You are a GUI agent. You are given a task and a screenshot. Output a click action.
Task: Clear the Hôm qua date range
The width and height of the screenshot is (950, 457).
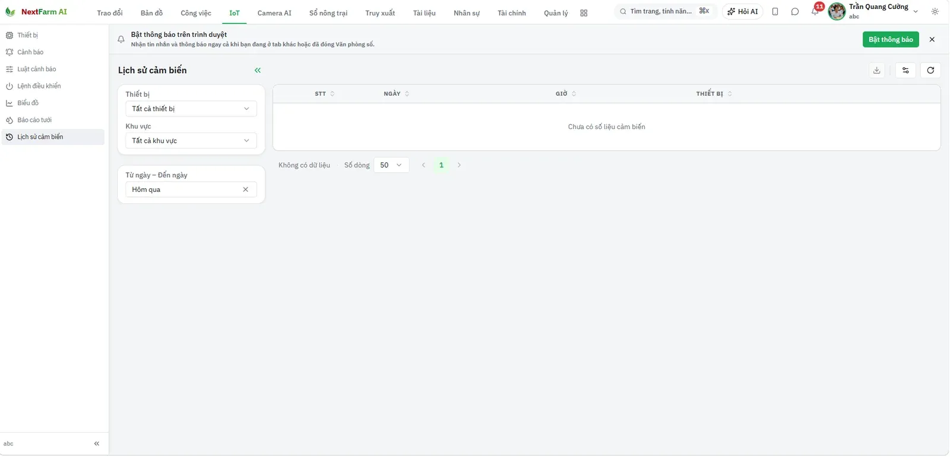(x=245, y=190)
